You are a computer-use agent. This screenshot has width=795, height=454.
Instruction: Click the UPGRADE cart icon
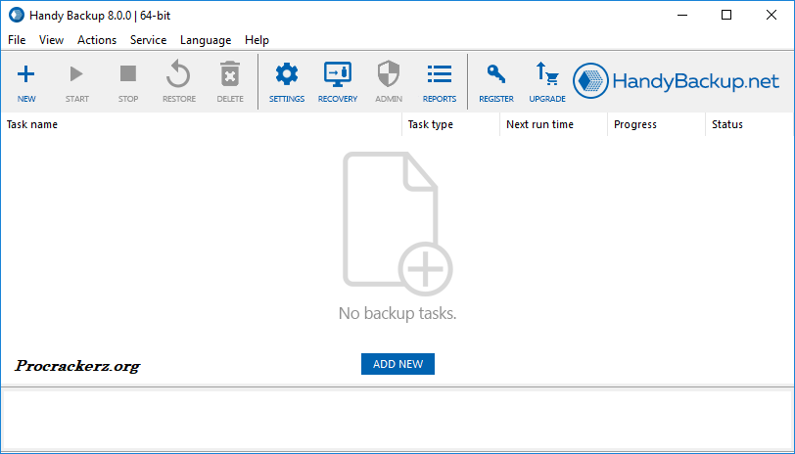pos(547,74)
